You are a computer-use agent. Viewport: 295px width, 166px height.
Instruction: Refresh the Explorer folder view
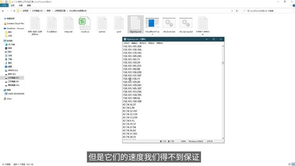[237, 11]
